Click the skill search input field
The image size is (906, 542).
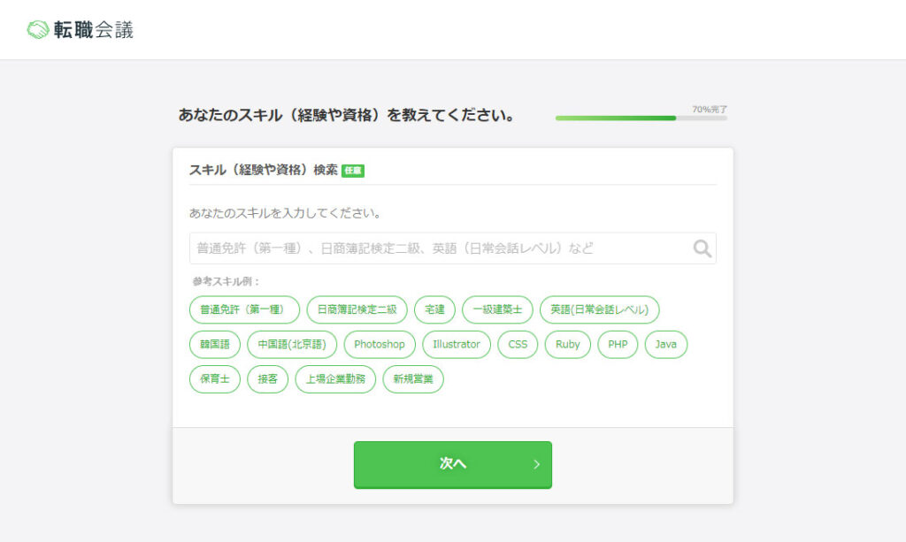coord(442,248)
